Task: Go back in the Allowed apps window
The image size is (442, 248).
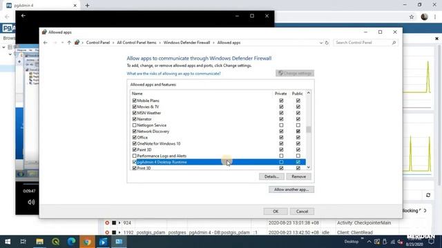Action: pyautogui.click(x=46, y=43)
